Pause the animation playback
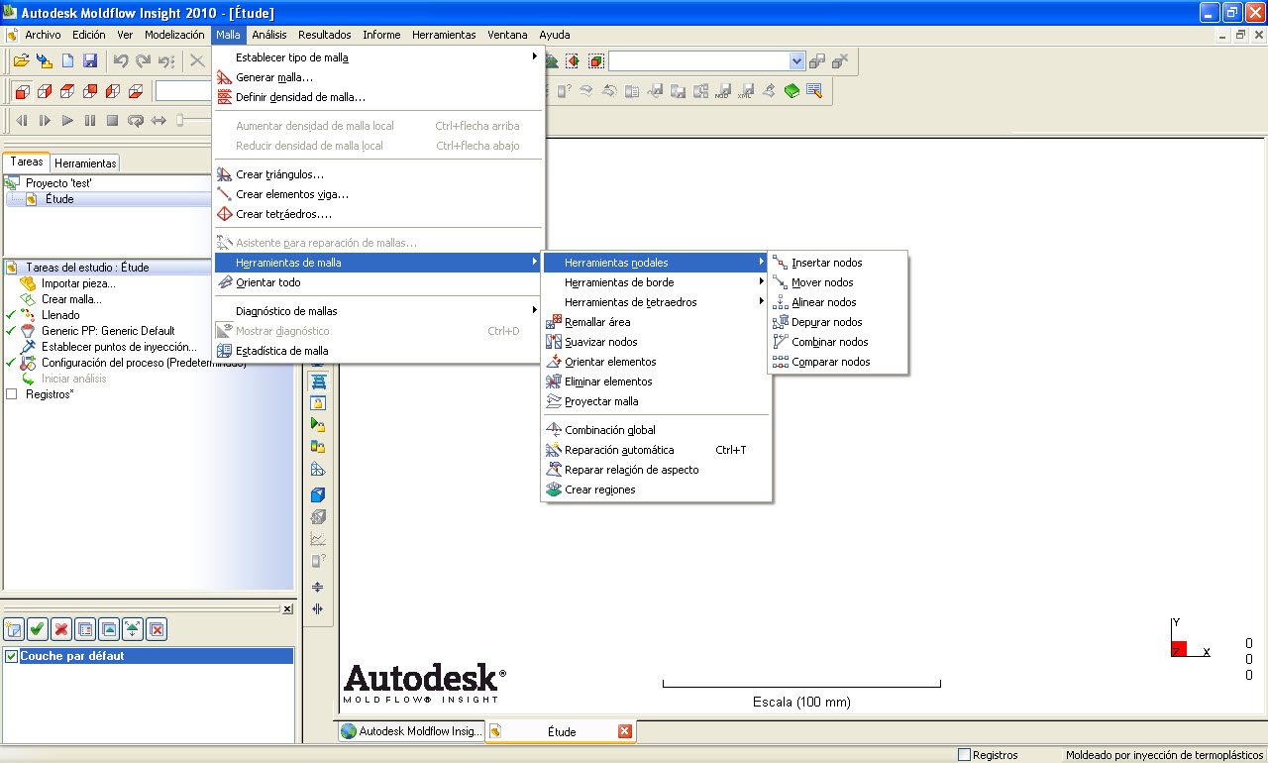Viewport: 1268px width, 763px height. pyautogui.click(x=90, y=121)
